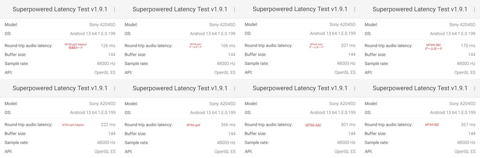Click the title of the 207 ms panel

tap(300, 9)
